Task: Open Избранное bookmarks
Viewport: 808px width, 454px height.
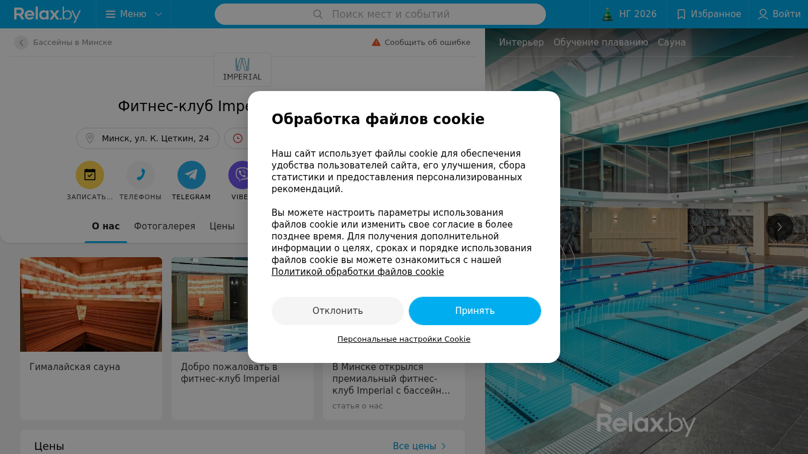Action: 709,14
